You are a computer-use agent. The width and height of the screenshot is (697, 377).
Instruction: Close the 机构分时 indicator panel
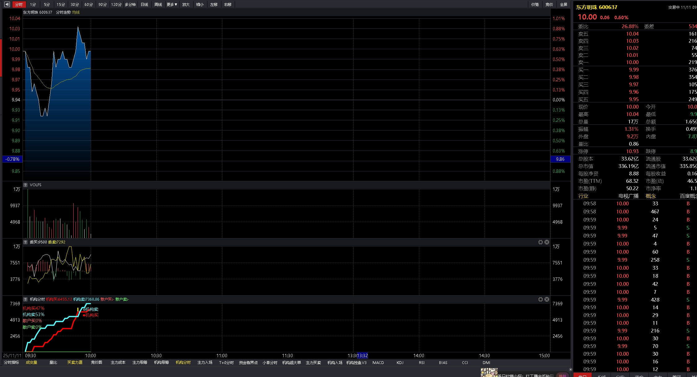547,299
